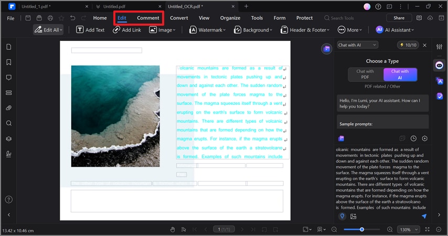The height and width of the screenshot is (236, 448).
Task: Open the Signatures panel in left sidebar
Action: 9,154
